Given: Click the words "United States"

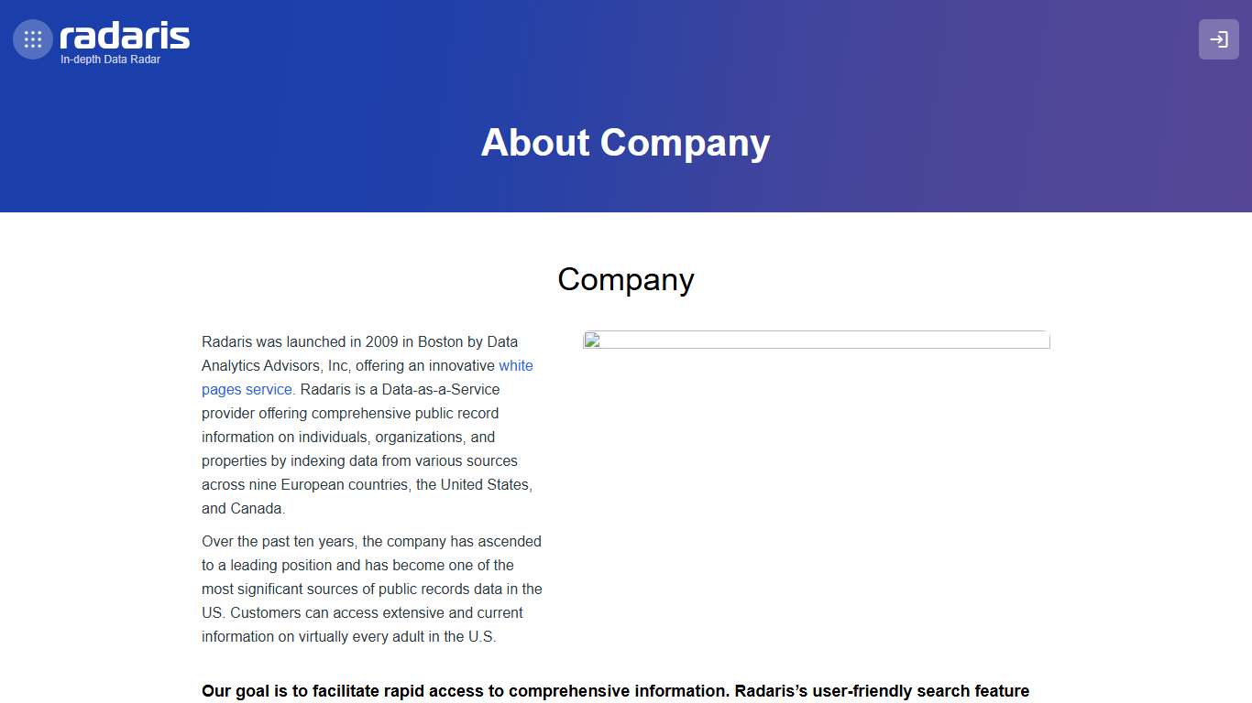Looking at the screenshot, I should pos(486,484).
